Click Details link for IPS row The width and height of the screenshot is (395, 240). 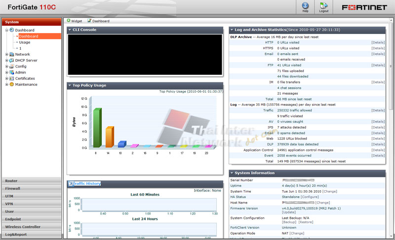pyautogui.click(x=378, y=128)
